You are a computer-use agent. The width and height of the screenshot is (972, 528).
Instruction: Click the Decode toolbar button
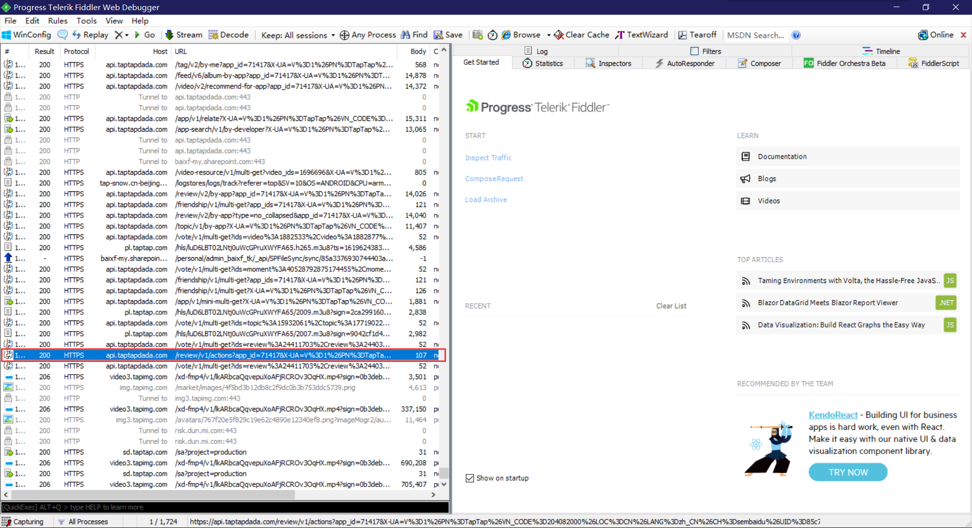228,35
